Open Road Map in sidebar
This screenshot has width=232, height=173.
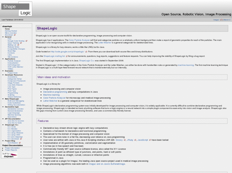[12, 51]
